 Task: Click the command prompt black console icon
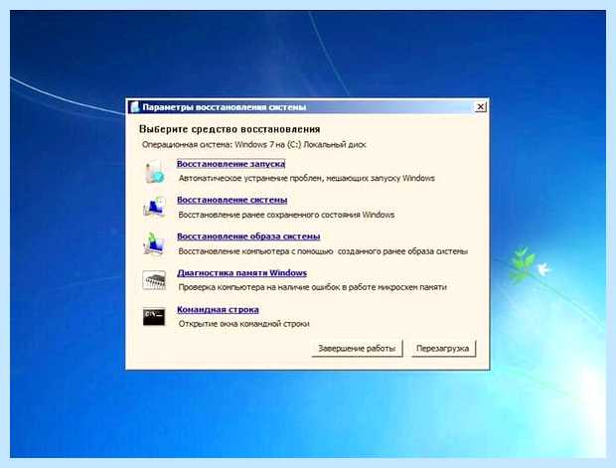[x=154, y=316]
